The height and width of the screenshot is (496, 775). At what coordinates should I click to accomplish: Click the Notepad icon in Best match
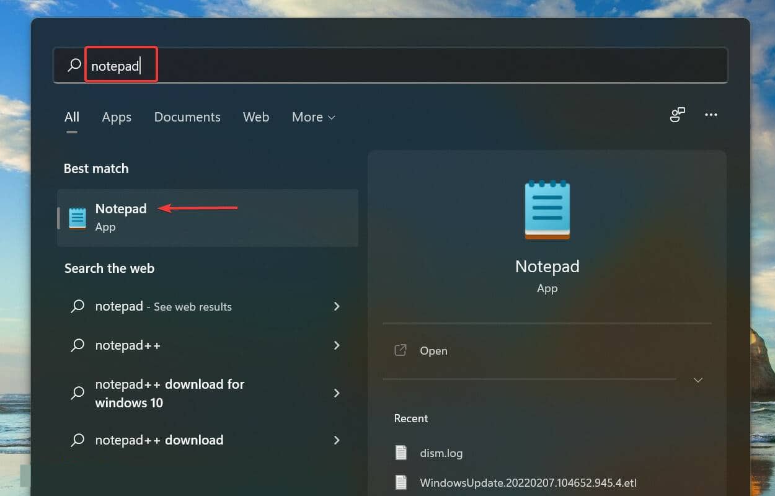(x=76, y=218)
